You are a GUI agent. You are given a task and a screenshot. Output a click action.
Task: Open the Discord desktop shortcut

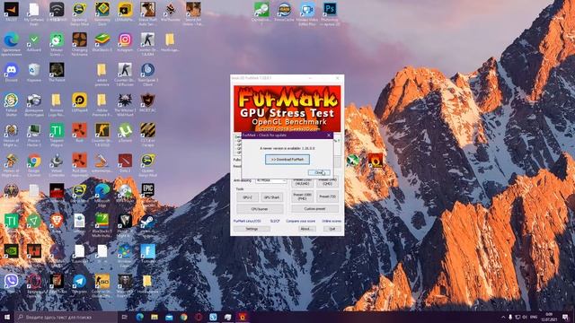[12, 72]
